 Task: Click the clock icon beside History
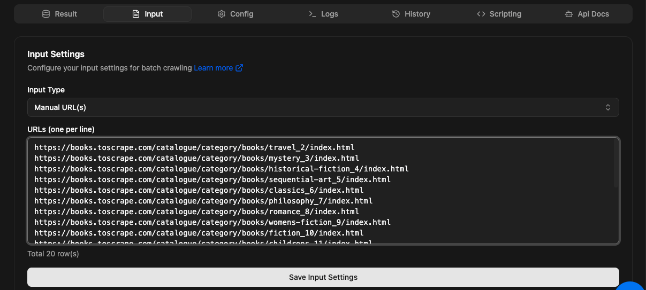(x=396, y=14)
